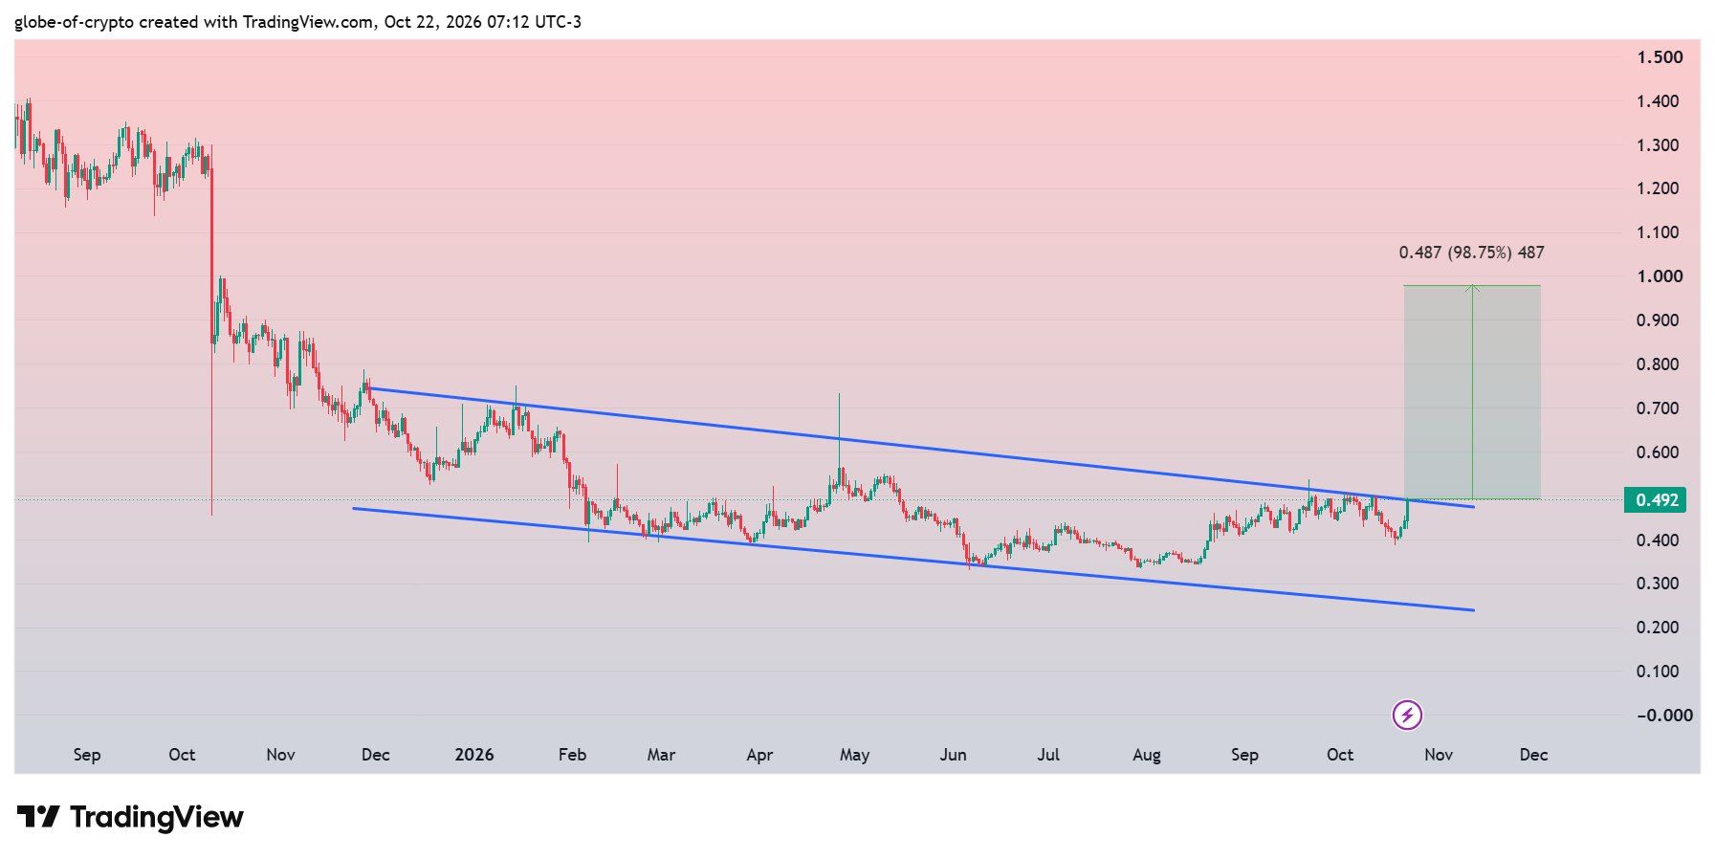Click the "1.400" price axis label
The width and height of the screenshot is (1715, 860).
1660,101
